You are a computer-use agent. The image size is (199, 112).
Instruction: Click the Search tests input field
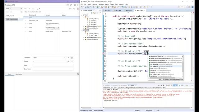(x=13, y=12)
